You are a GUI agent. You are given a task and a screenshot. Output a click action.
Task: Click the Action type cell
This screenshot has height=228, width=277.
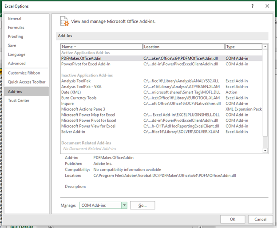coord(231,92)
